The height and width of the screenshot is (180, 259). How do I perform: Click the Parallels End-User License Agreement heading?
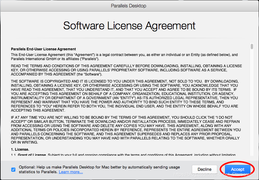click(43, 49)
